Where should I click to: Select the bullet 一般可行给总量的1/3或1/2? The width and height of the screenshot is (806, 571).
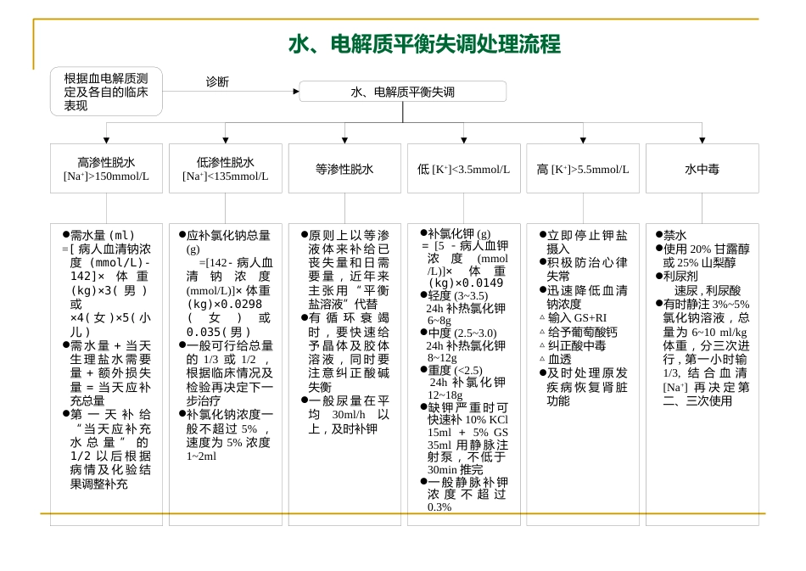point(226,373)
